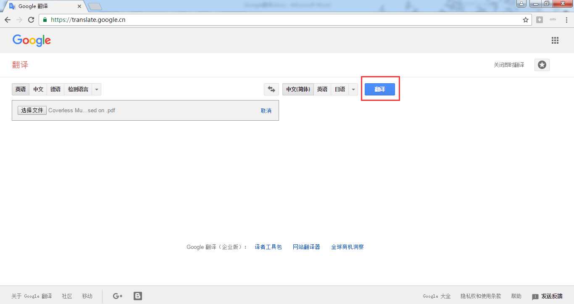The height and width of the screenshot is (304, 574).
Task: Click the selected file name text
Action: (82, 111)
